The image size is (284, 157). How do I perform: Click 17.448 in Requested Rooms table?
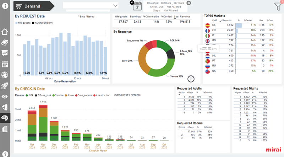tap(191, 131)
